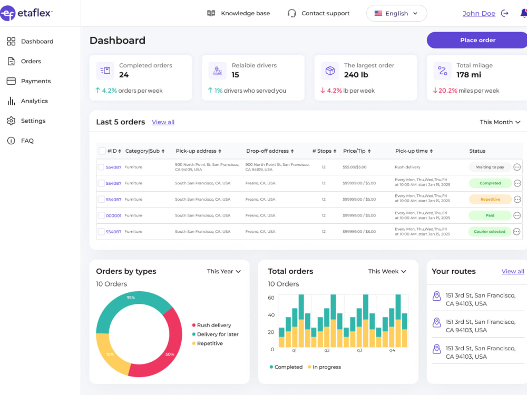Open Settings in the sidebar menu
The image size is (527, 395).
pyautogui.click(x=33, y=121)
